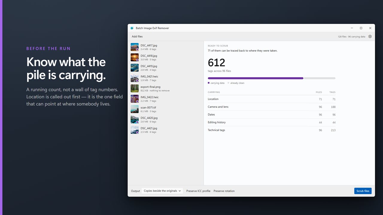Click the "already clean" legend label
Screen dimensions: 383x215
coord(237,83)
